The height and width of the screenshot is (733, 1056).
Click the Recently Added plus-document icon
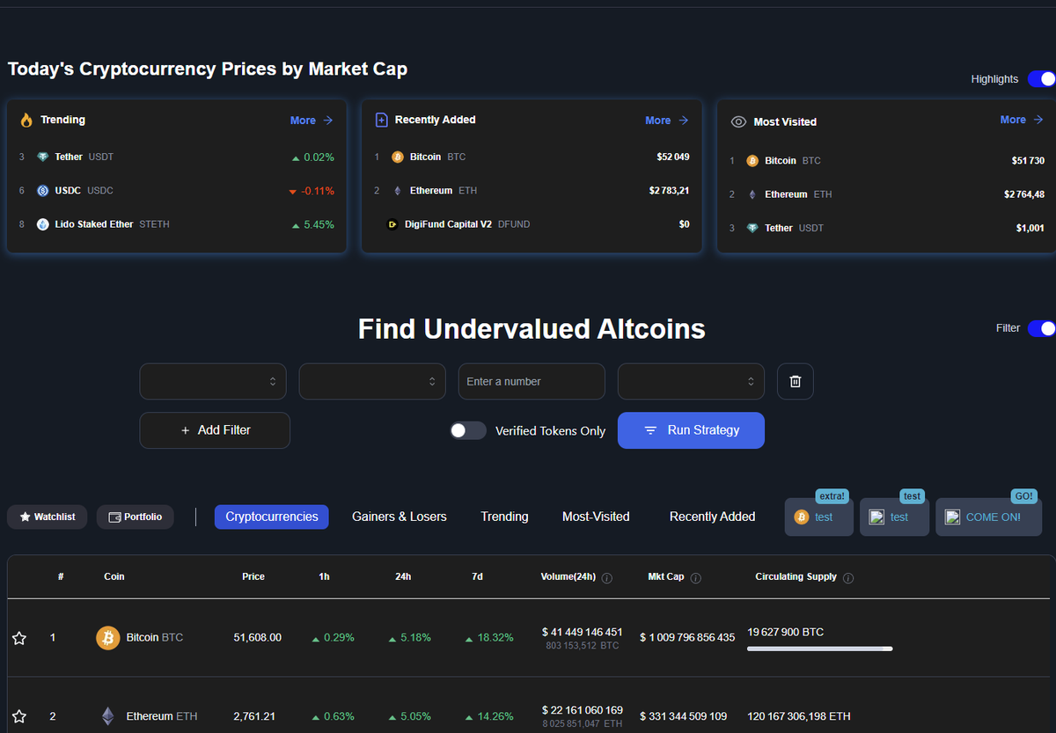(381, 120)
